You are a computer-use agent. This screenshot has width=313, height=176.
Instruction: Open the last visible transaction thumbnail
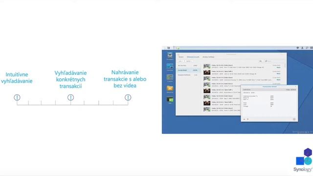click(x=207, y=109)
